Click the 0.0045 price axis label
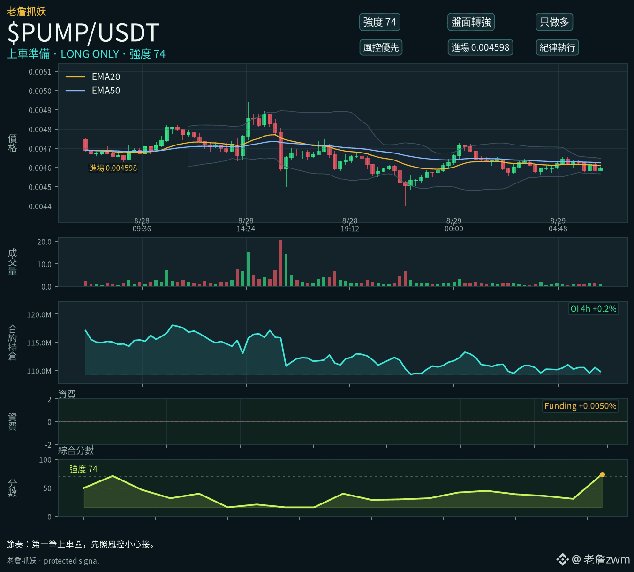The width and height of the screenshot is (634, 572). coord(40,187)
